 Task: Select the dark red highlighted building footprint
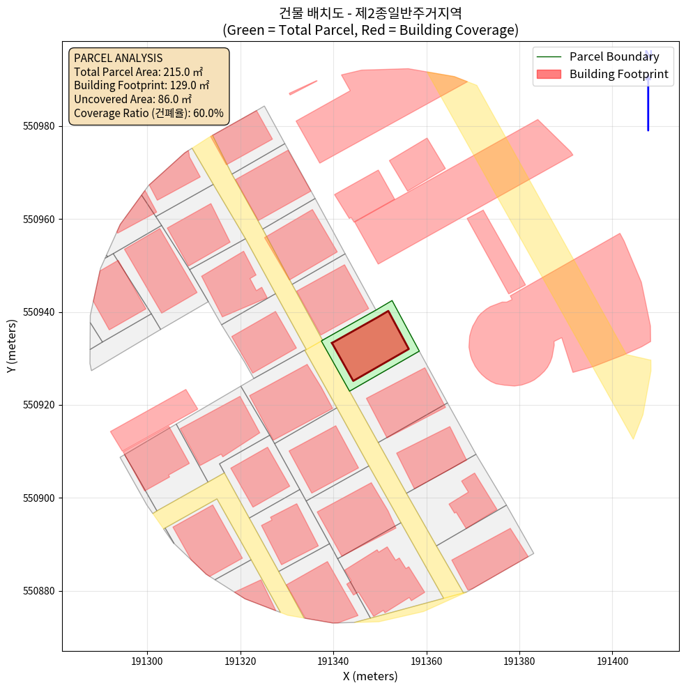click(x=369, y=346)
